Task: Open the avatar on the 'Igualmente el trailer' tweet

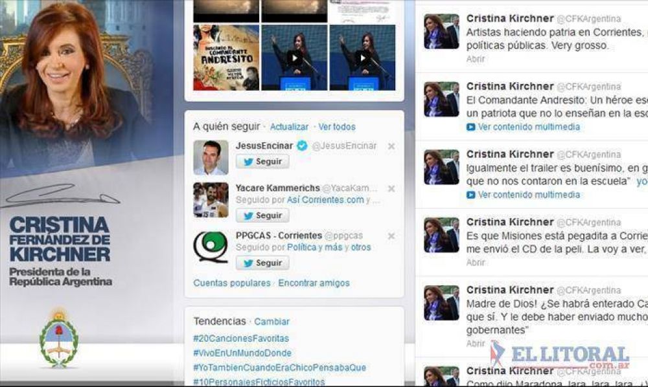Action: 441,167
